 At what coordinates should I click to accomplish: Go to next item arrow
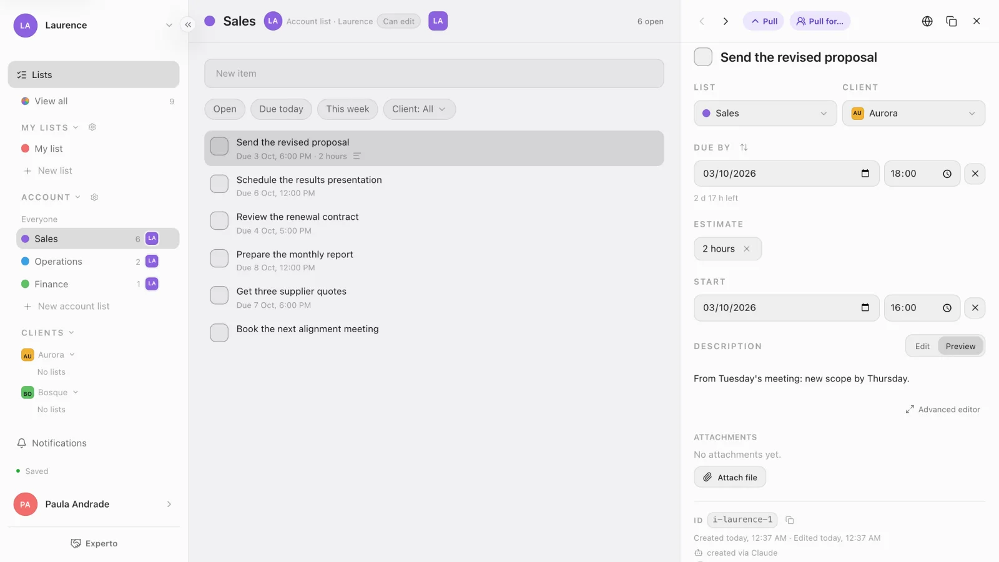tap(726, 21)
